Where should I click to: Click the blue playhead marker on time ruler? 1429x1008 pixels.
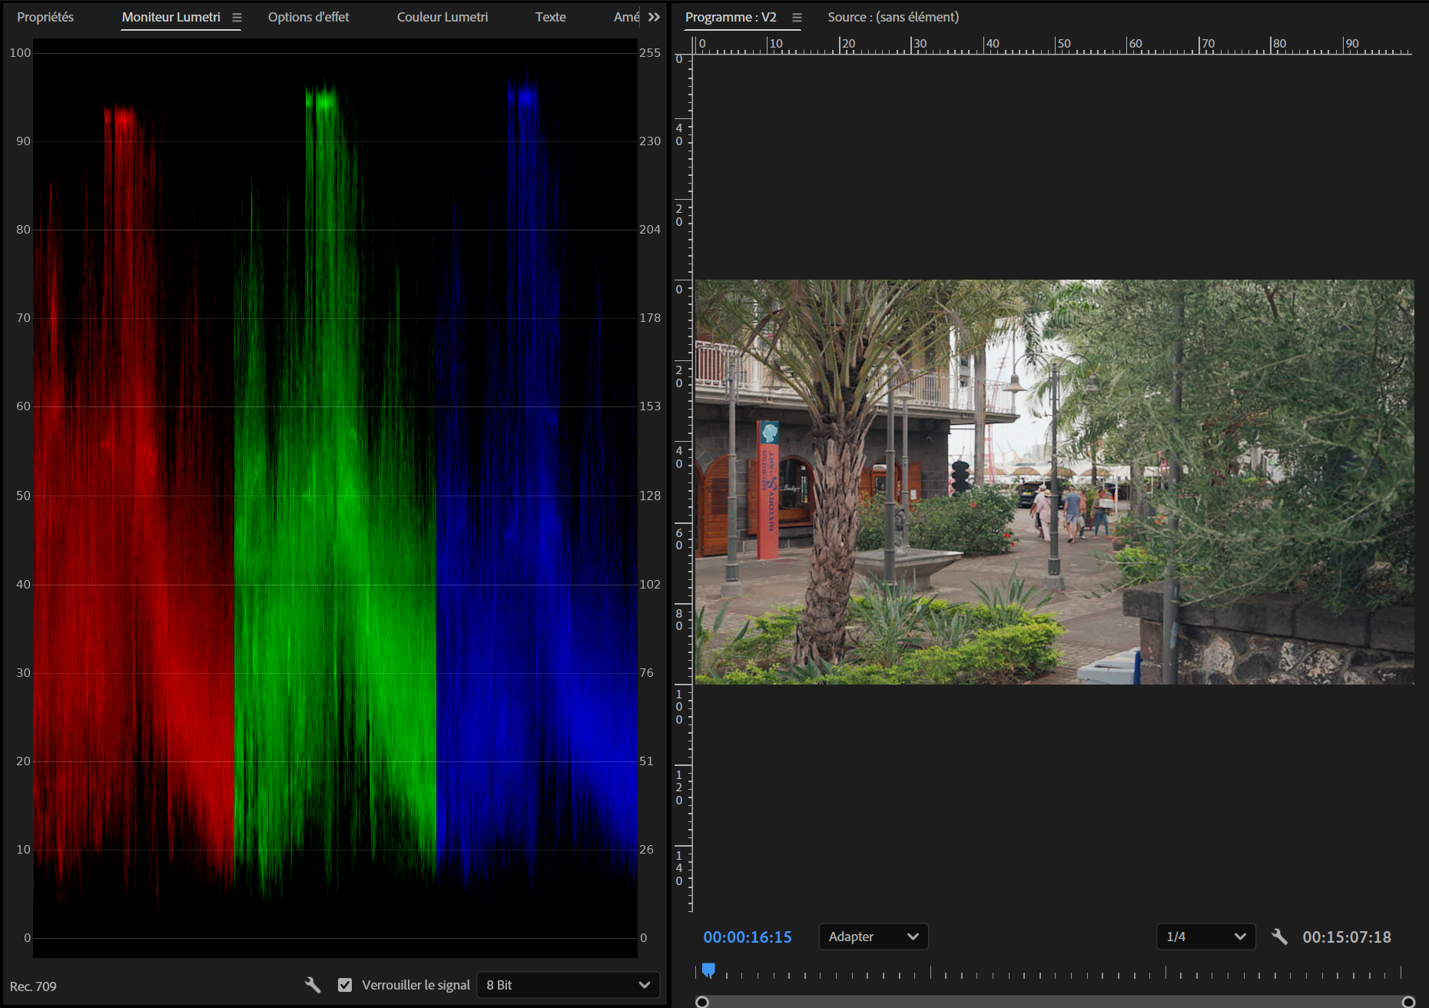(x=708, y=970)
